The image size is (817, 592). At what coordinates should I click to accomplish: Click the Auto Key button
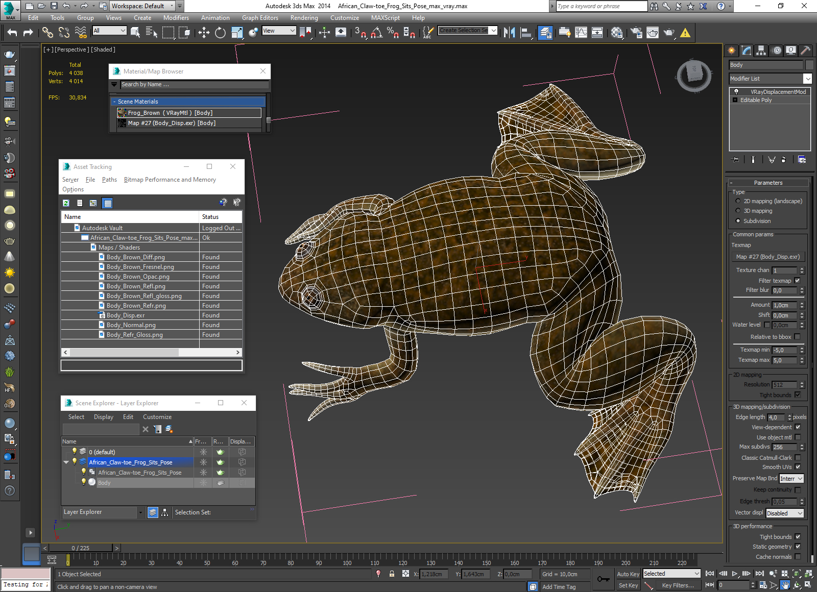tap(628, 574)
